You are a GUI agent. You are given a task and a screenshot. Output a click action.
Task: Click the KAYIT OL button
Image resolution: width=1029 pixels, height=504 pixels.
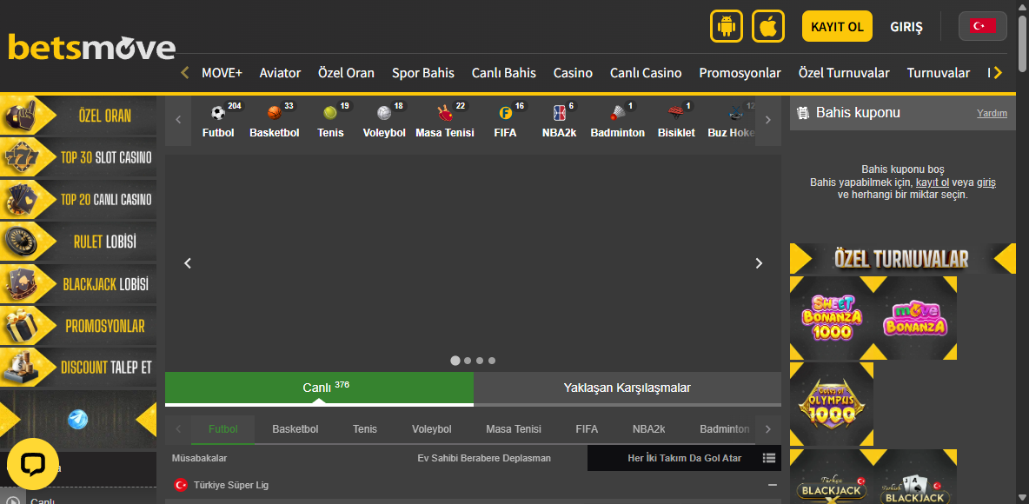coord(836,26)
